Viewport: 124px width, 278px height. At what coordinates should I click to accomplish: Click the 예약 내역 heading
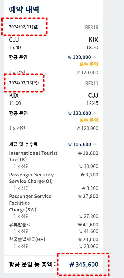24,9
